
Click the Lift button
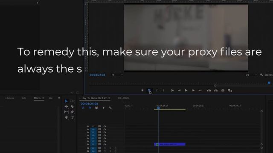[x=209, y=91]
